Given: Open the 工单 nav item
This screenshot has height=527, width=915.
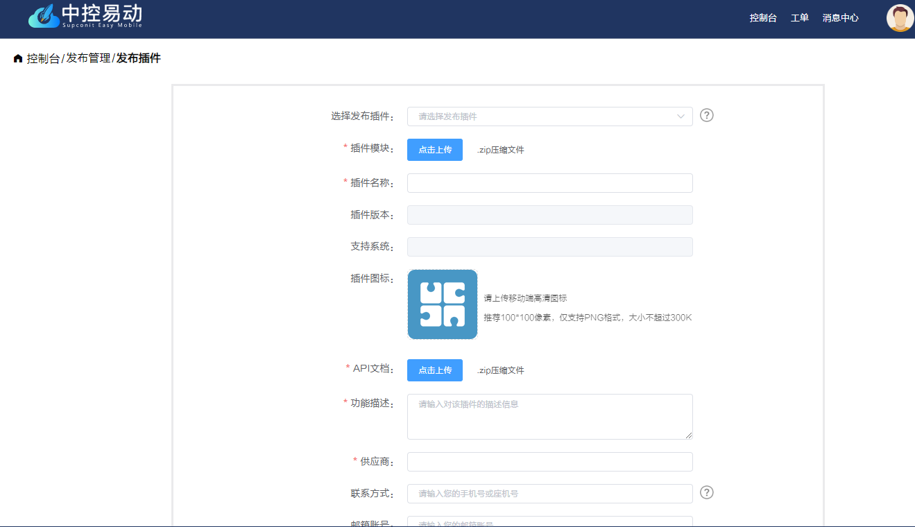Looking at the screenshot, I should click(x=800, y=18).
